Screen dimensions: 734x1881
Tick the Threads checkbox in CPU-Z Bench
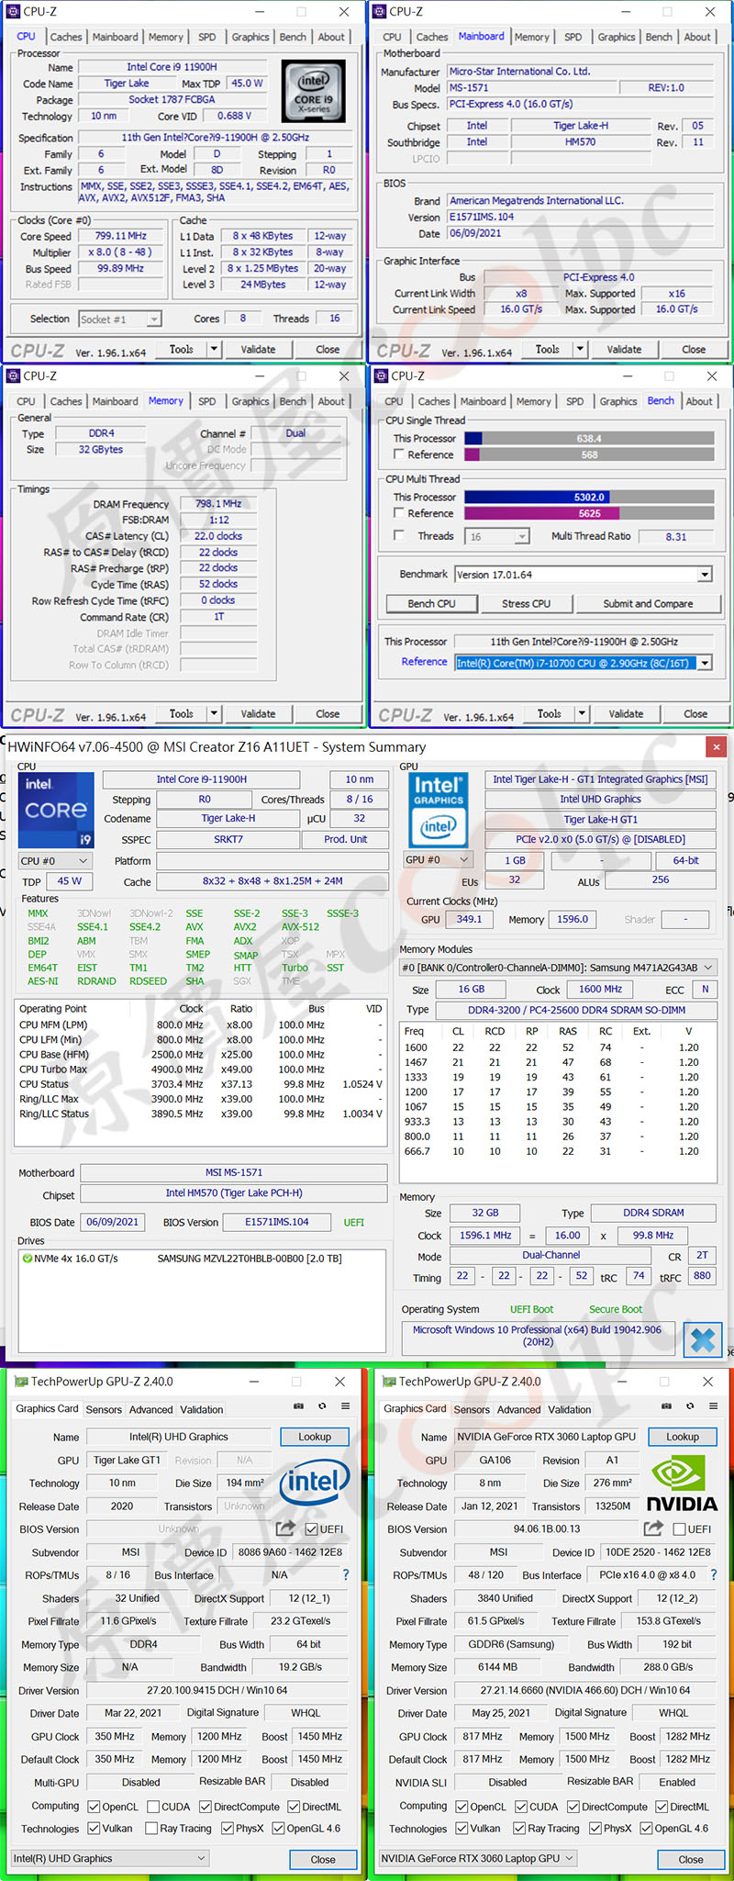(399, 535)
